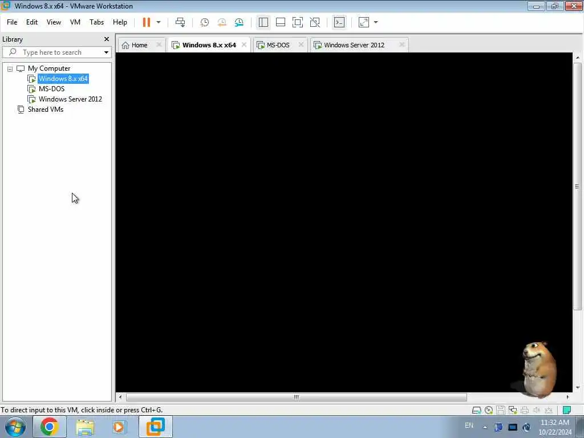
Task: Open the power options dropdown arrow
Action: pyautogui.click(x=159, y=22)
